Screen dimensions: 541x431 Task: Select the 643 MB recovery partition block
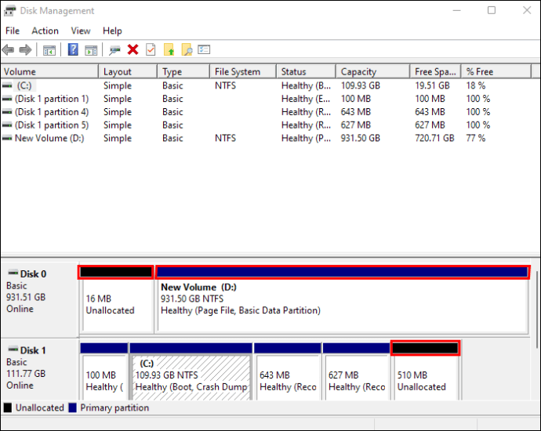tap(288, 371)
